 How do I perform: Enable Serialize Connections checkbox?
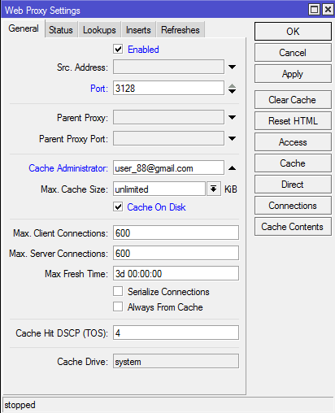tap(118, 292)
